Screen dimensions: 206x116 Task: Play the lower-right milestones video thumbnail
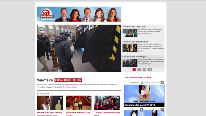[x=154, y=112]
